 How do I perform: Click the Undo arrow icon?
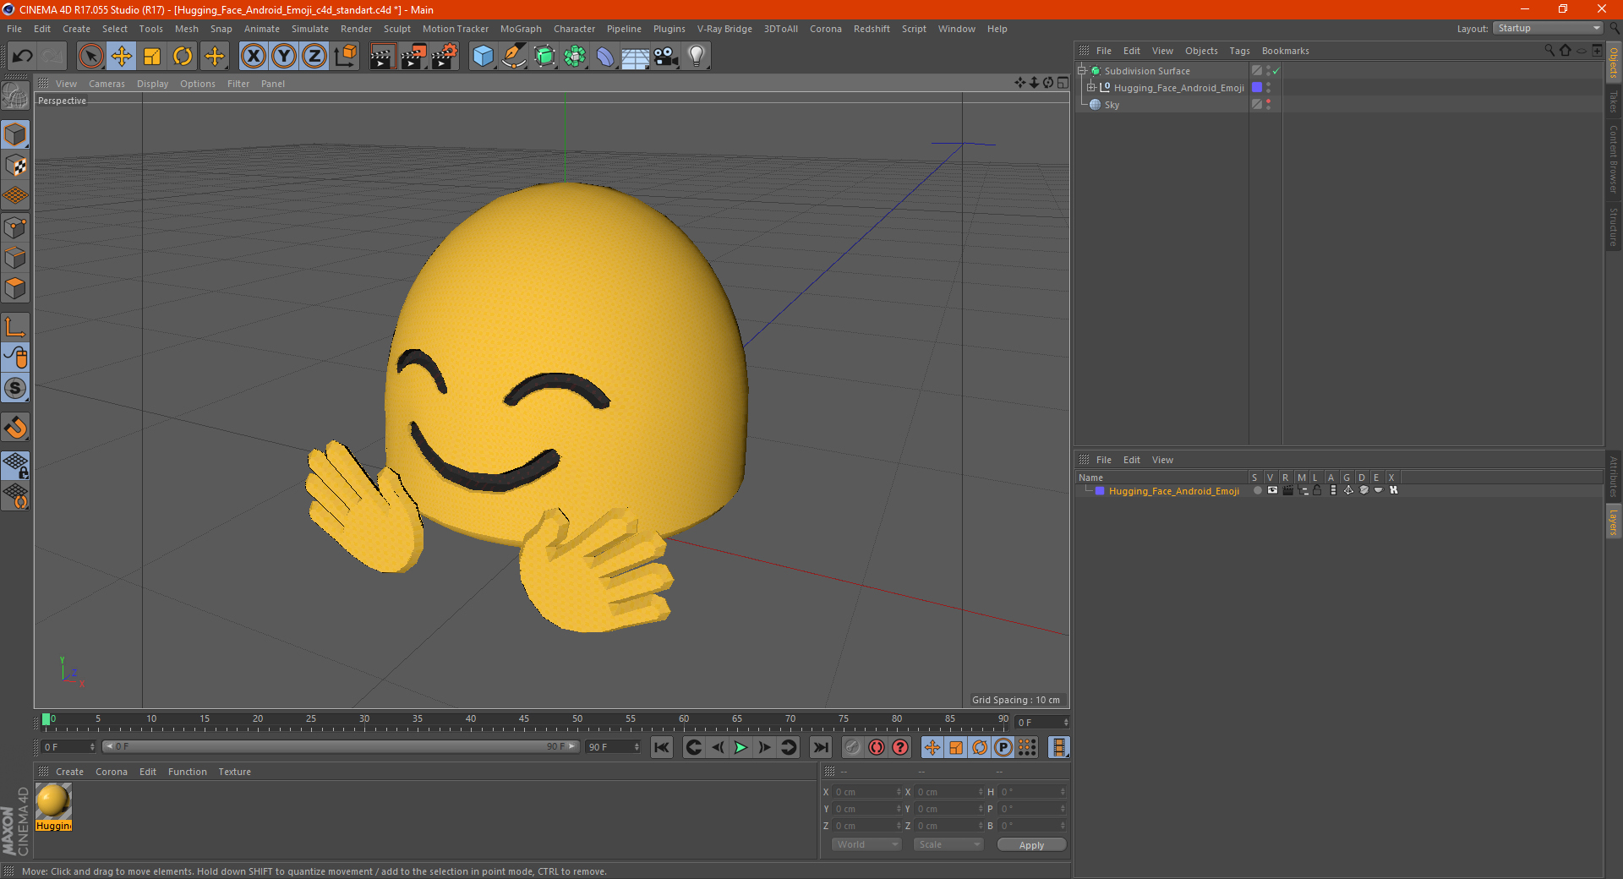(23, 57)
